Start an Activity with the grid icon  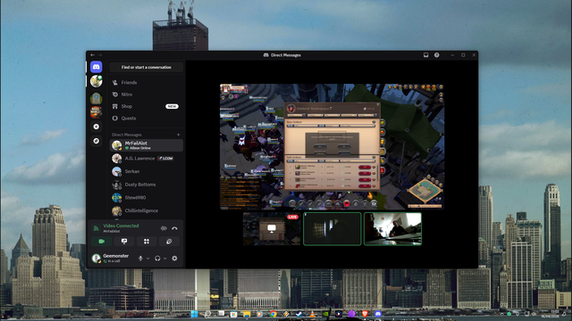point(147,242)
